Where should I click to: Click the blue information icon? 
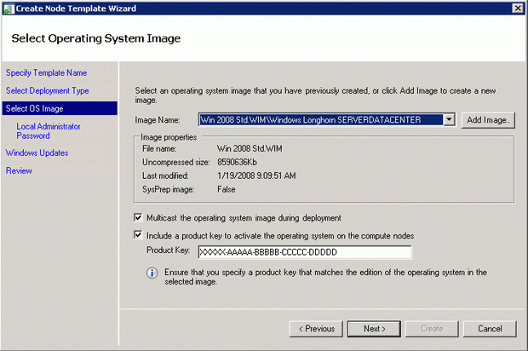tap(152, 273)
